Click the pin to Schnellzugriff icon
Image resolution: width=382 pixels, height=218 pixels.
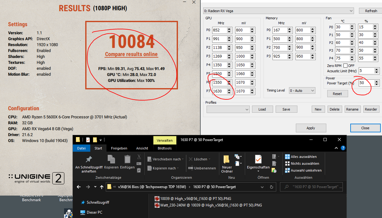[89, 159]
